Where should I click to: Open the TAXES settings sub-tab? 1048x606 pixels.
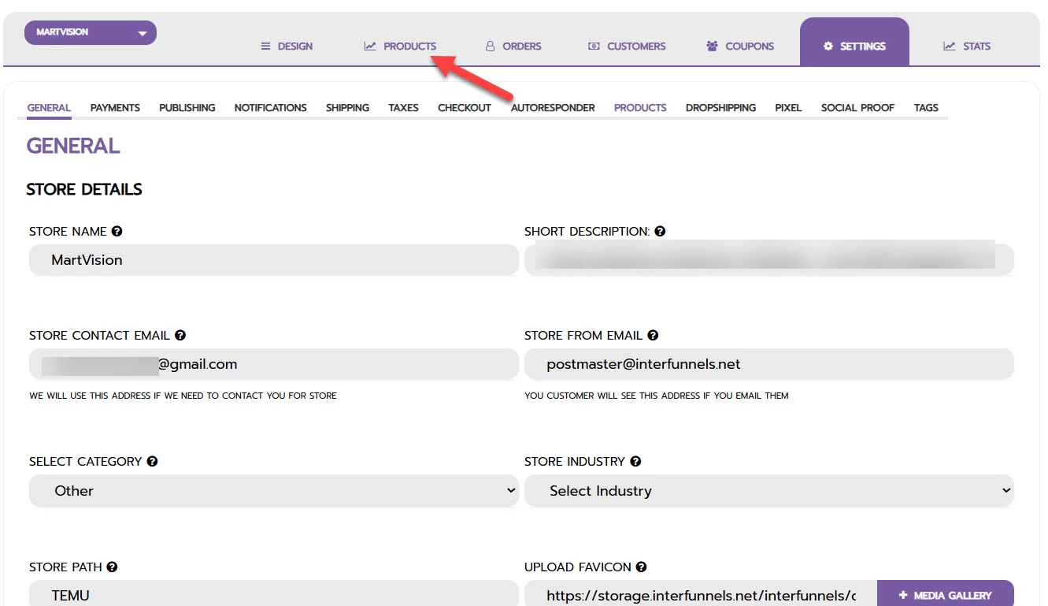(x=403, y=108)
